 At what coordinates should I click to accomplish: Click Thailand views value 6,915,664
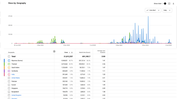tap(64, 64)
